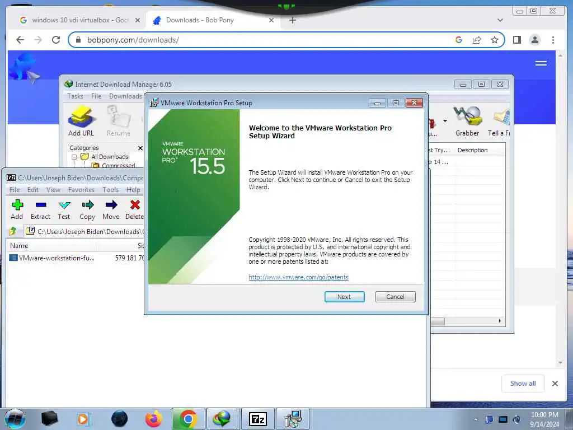Click the Chrome back arrow
The image size is (573, 430).
point(20,40)
